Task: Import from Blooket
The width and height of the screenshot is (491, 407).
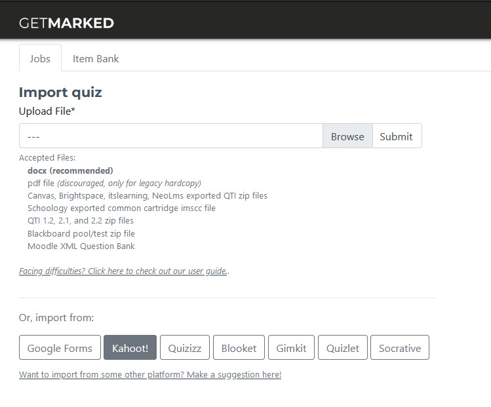Action: (239, 347)
